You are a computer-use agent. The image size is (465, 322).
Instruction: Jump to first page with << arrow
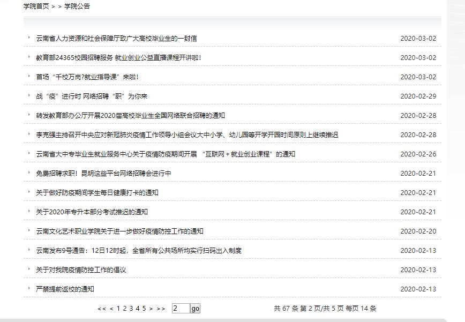101,309
